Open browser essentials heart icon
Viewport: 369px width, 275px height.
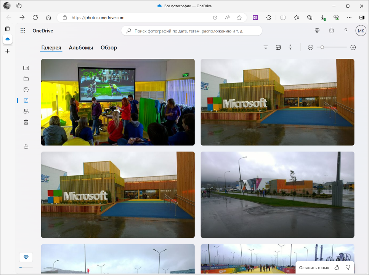[336, 18]
